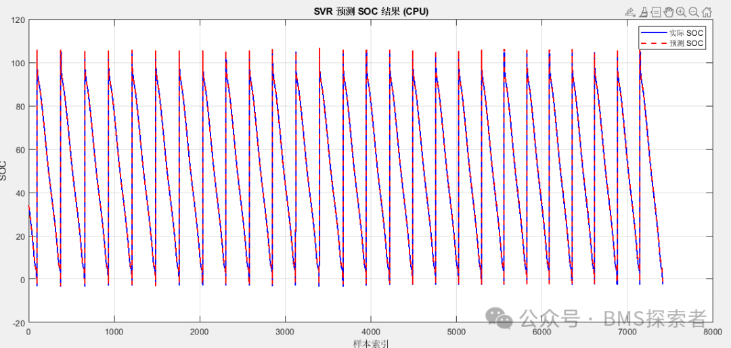Image resolution: width=731 pixels, height=348 pixels.
Task: Activate the Zoom Out magnifier
Action: [x=694, y=12]
